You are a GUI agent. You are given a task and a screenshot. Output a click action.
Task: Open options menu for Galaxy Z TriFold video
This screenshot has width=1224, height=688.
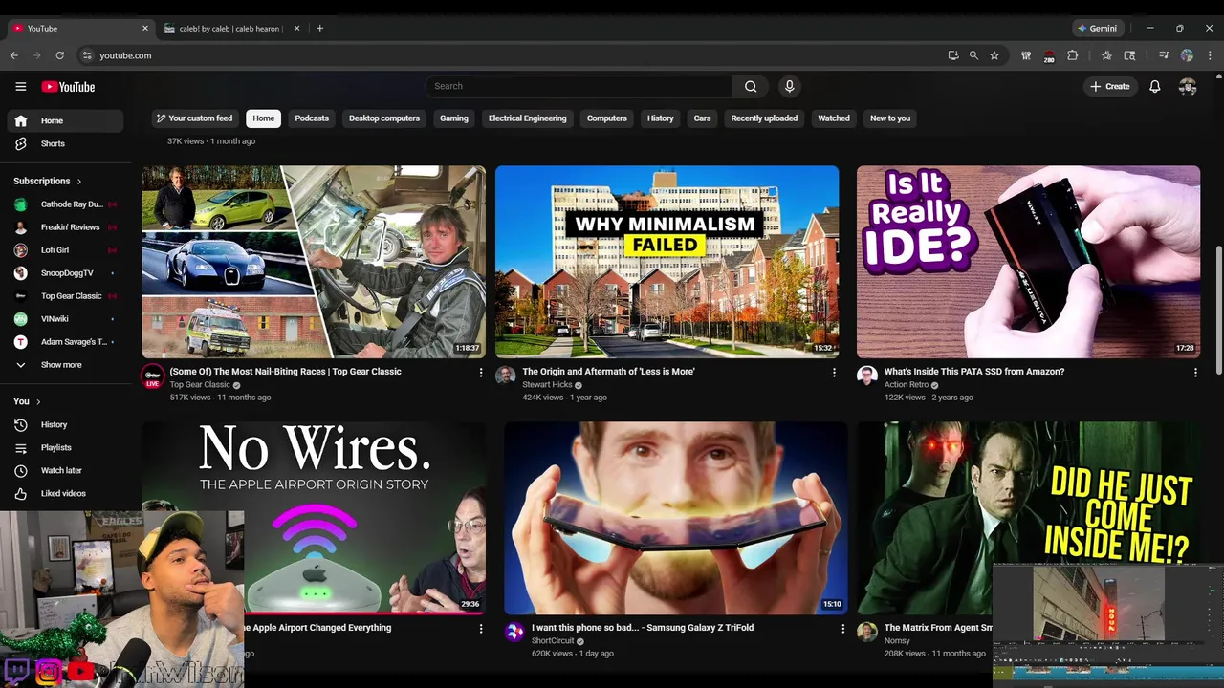pos(842,629)
